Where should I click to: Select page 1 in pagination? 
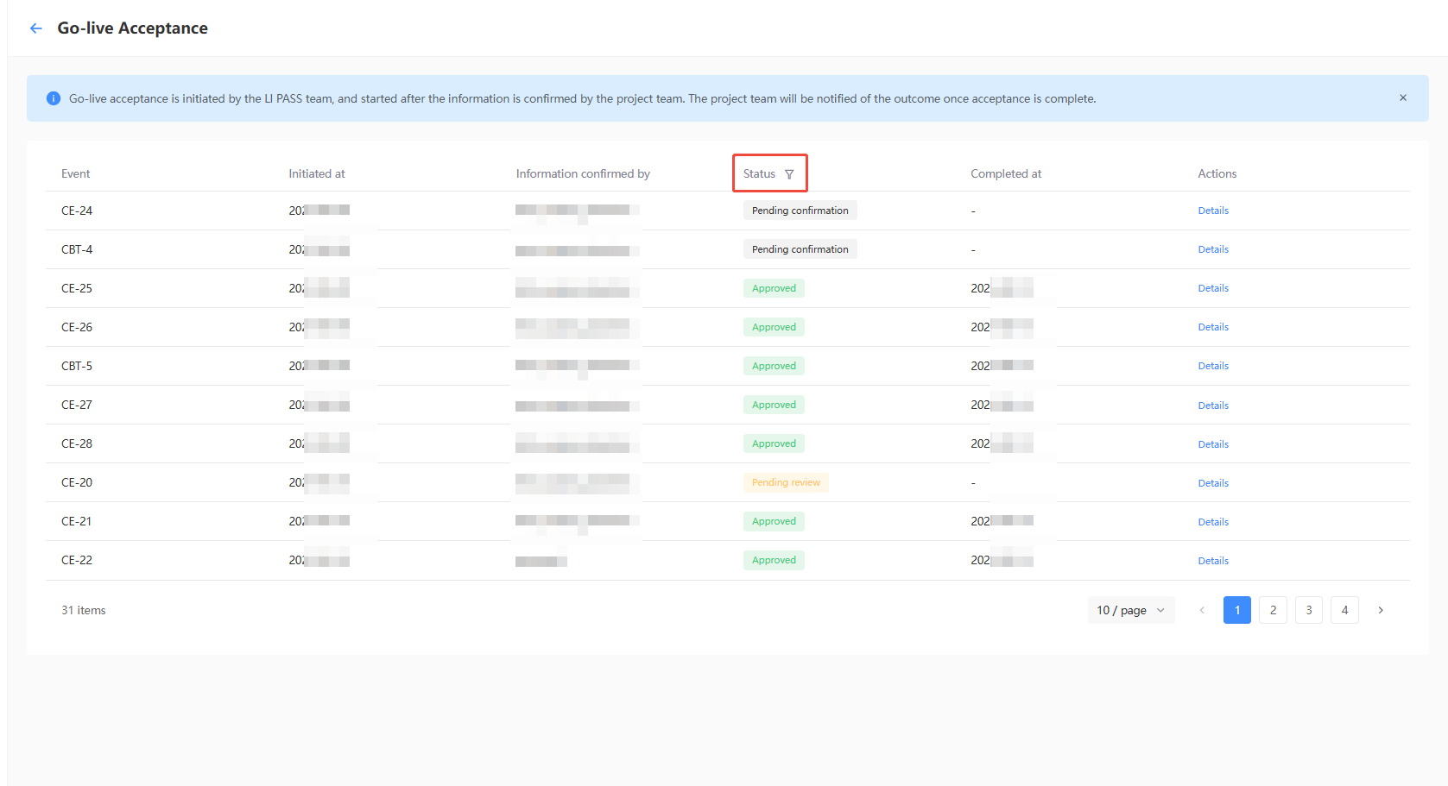tap(1236, 610)
